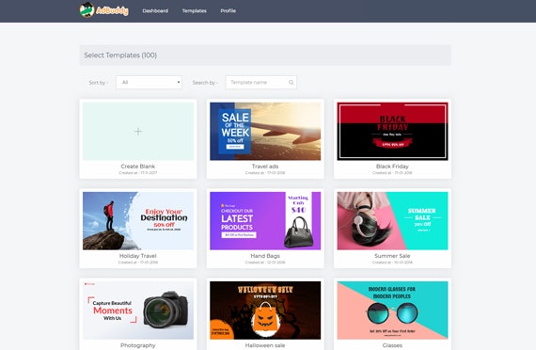Open the Dashboard menu item
The image size is (536, 350).
tap(155, 11)
